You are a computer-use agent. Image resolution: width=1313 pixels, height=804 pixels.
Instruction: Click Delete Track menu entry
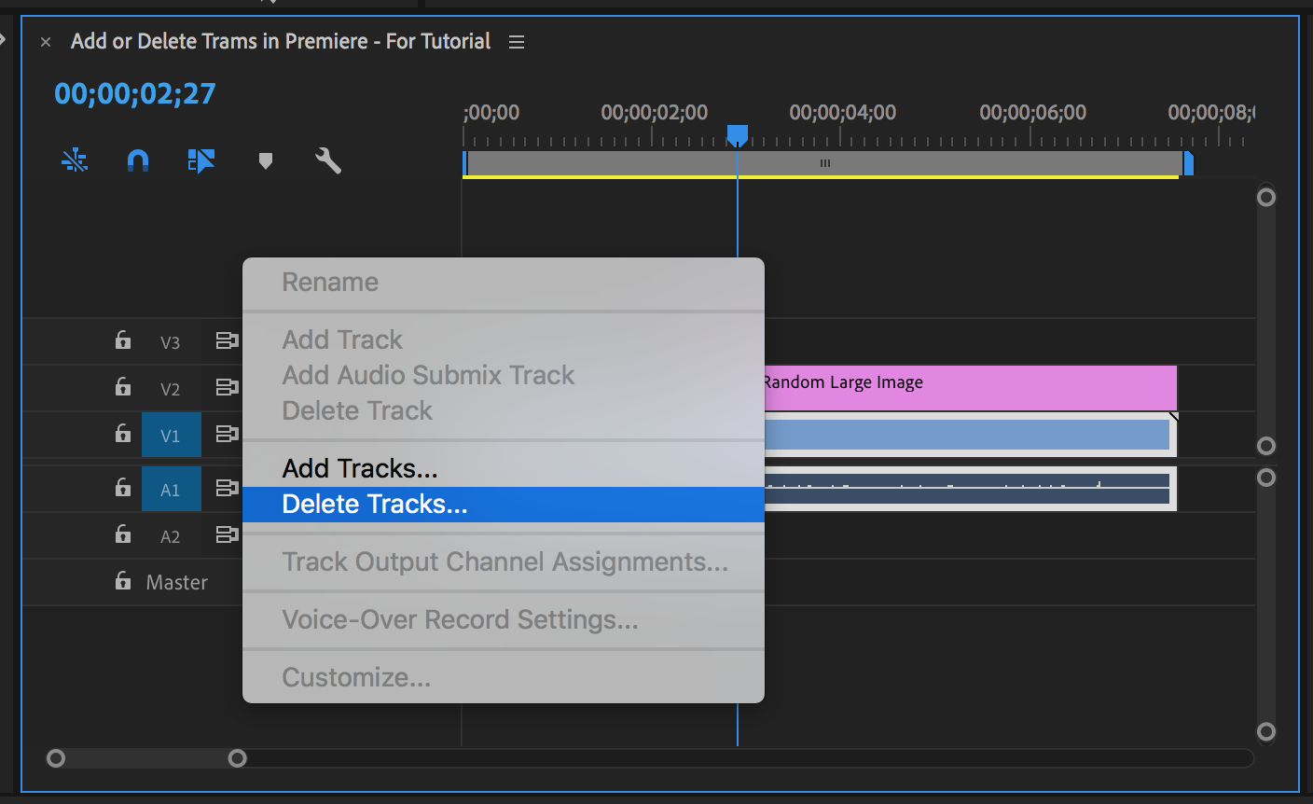pos(504,410)
